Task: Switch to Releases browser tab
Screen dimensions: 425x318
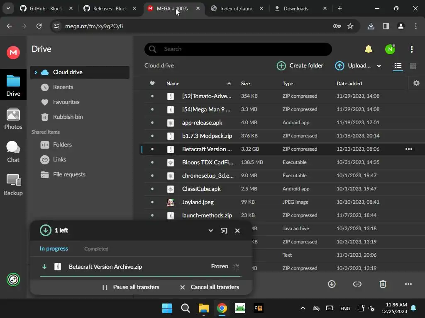Action: tap(110, 8)
